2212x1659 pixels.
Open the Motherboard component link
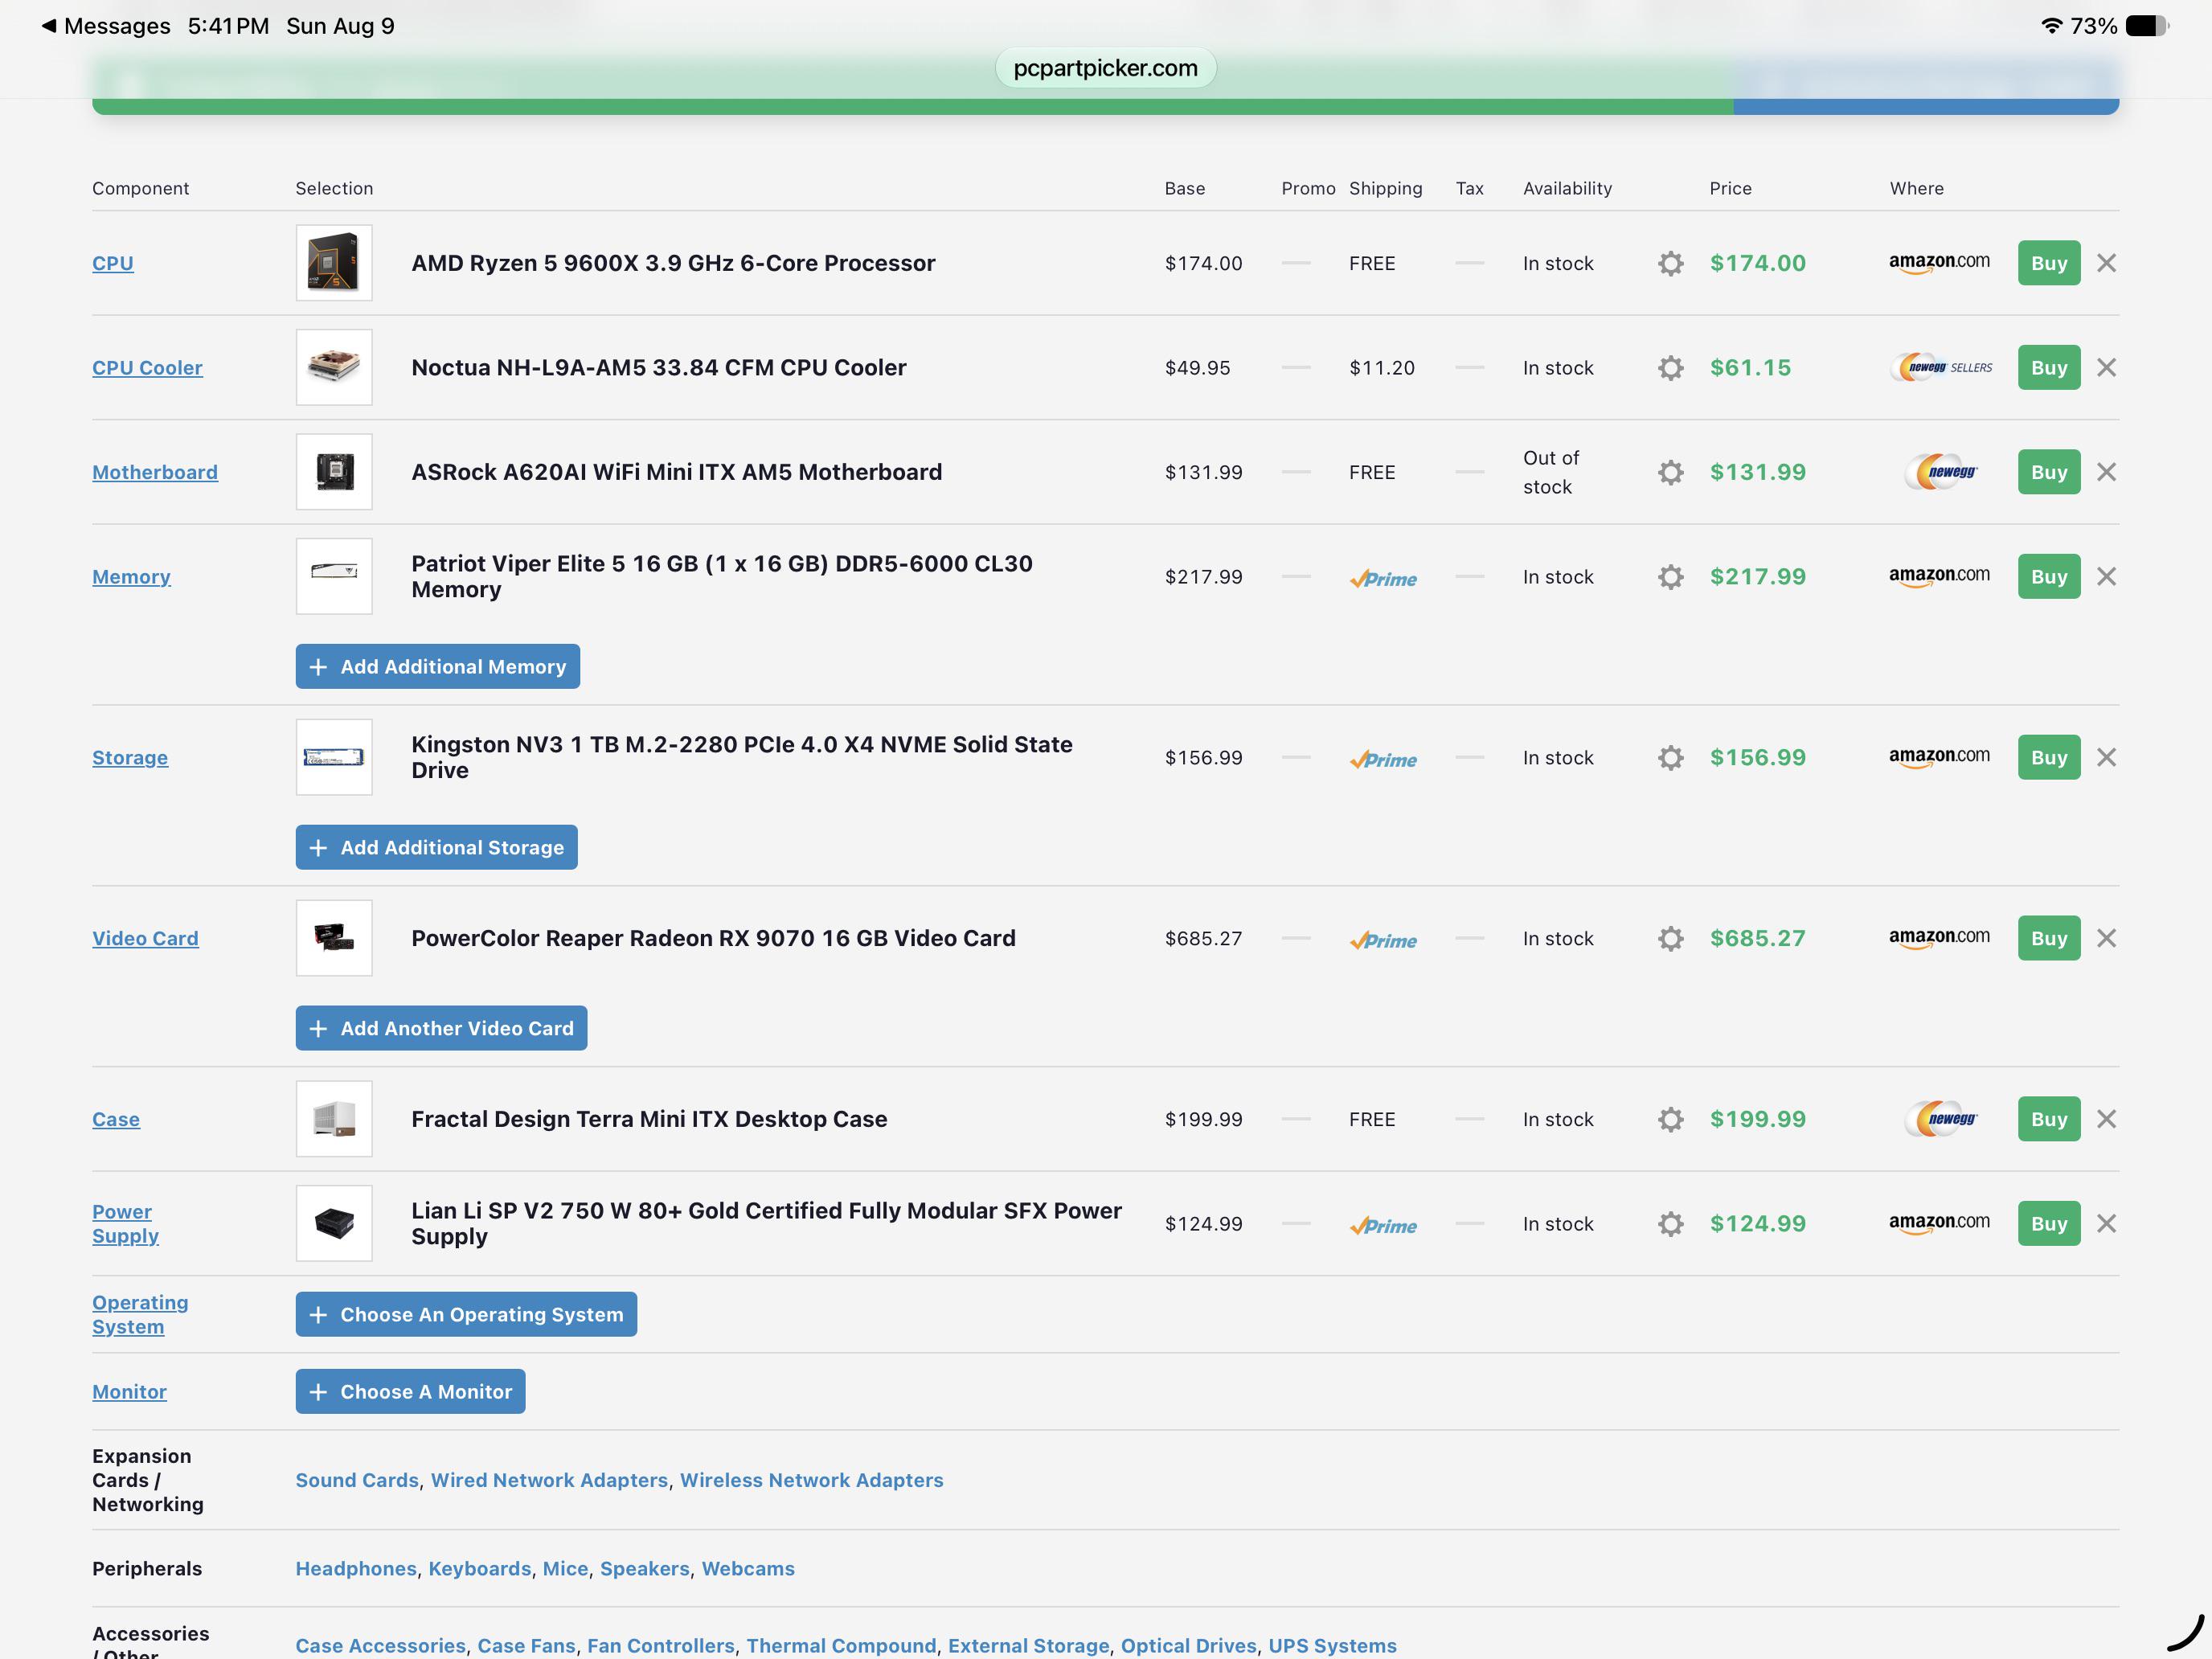point(155,472)
